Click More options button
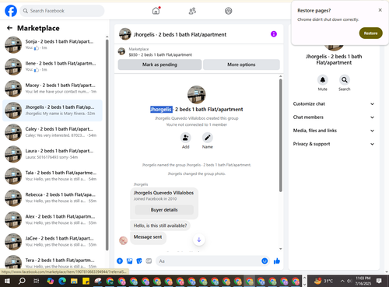 point(241,65)
